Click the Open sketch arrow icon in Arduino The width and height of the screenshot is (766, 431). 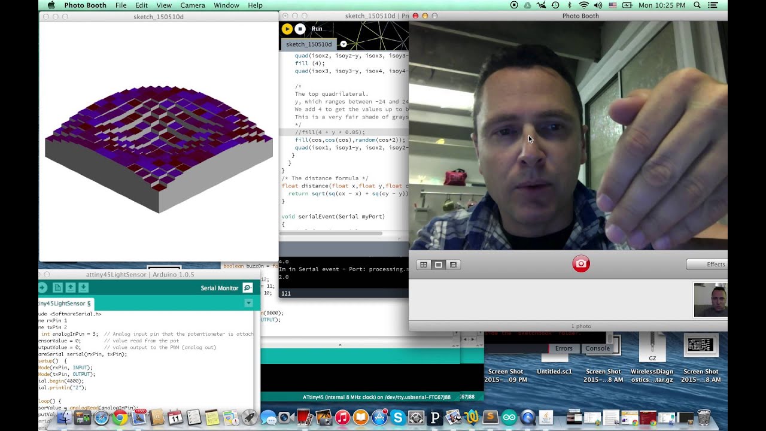71,288
